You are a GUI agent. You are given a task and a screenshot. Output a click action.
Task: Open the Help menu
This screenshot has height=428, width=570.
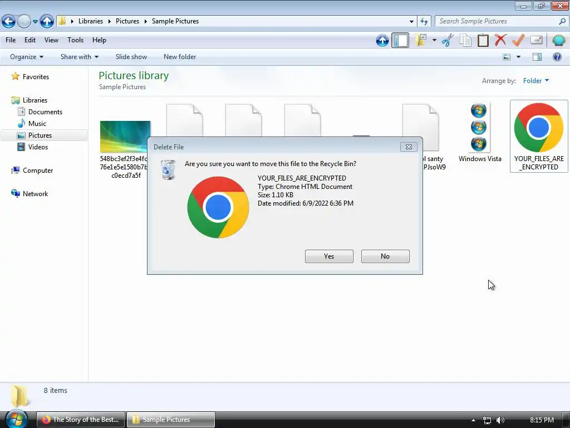point(99,40)
